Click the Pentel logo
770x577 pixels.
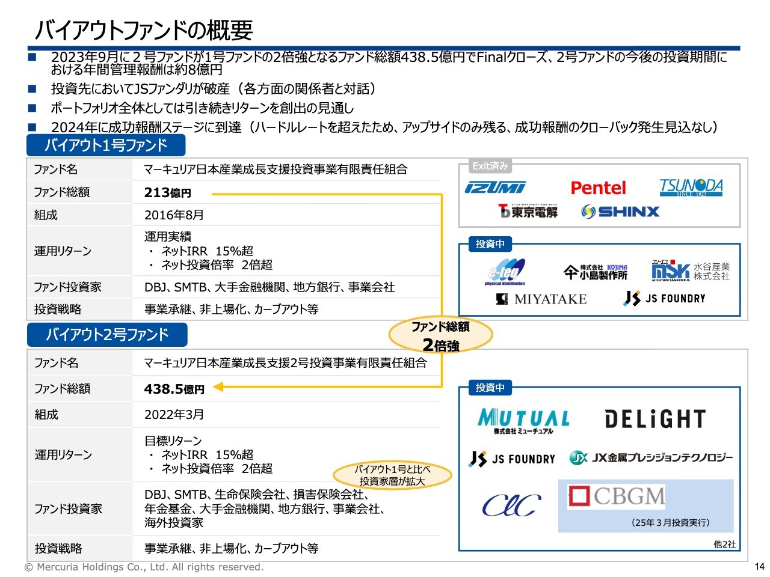(x=598, y=188)
